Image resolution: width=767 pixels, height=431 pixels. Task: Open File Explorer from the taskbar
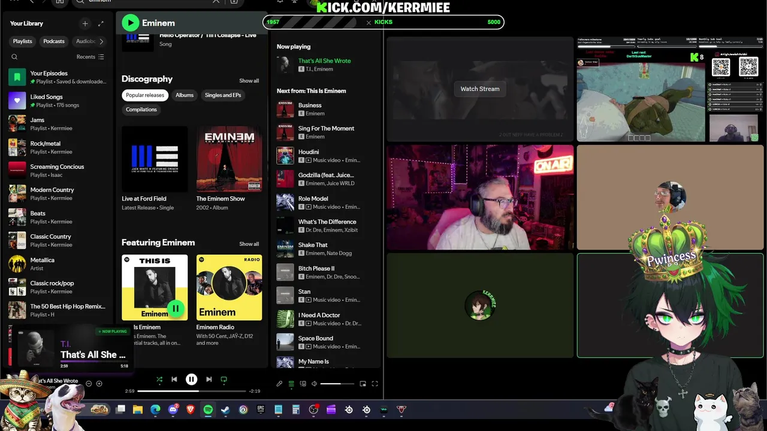[138, 409]
